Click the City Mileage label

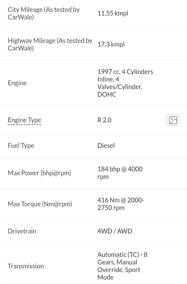(x=44, y=13)
